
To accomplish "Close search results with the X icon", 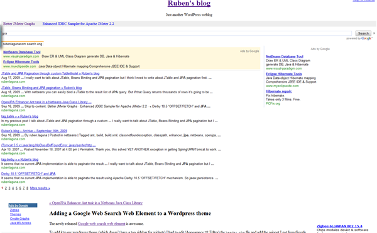I will 374,33.
